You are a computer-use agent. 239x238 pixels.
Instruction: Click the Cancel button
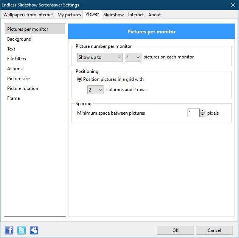[214, 230]
